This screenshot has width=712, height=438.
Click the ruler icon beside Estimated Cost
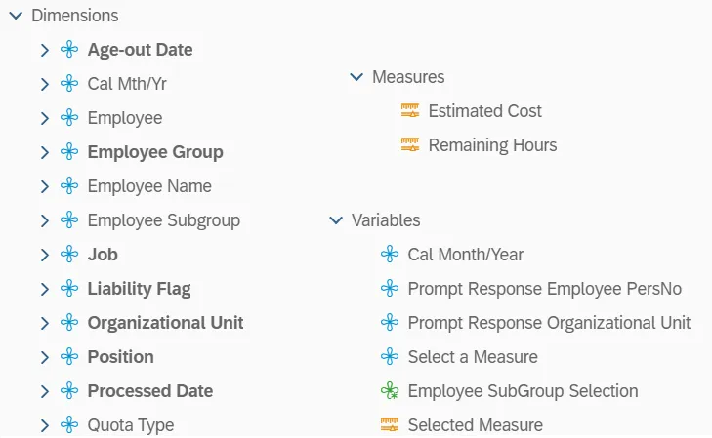[410, 111]
